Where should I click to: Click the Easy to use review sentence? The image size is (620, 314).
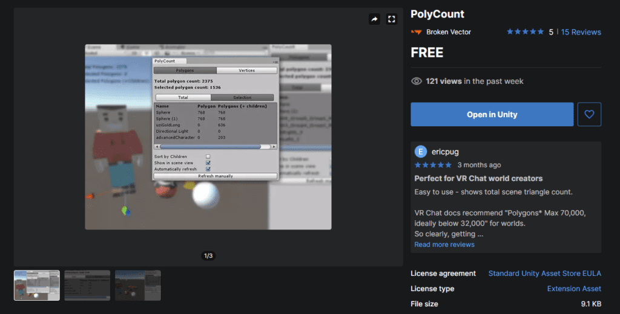click(x=493, y=192)
